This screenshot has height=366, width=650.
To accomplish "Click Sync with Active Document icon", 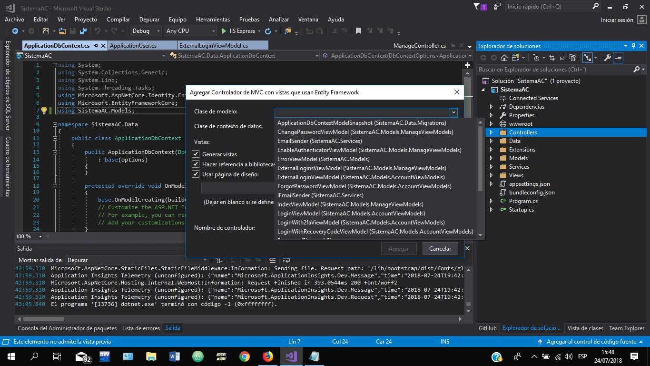I will 552,58.
